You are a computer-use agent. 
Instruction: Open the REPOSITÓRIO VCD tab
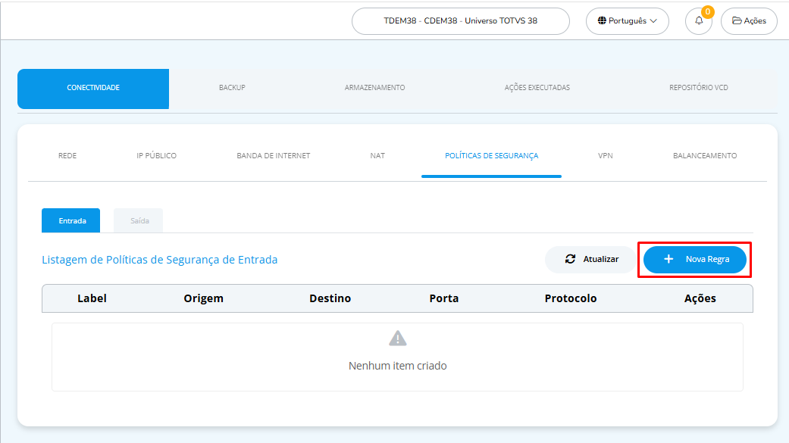pyautogui.click(x=698, y=88)
